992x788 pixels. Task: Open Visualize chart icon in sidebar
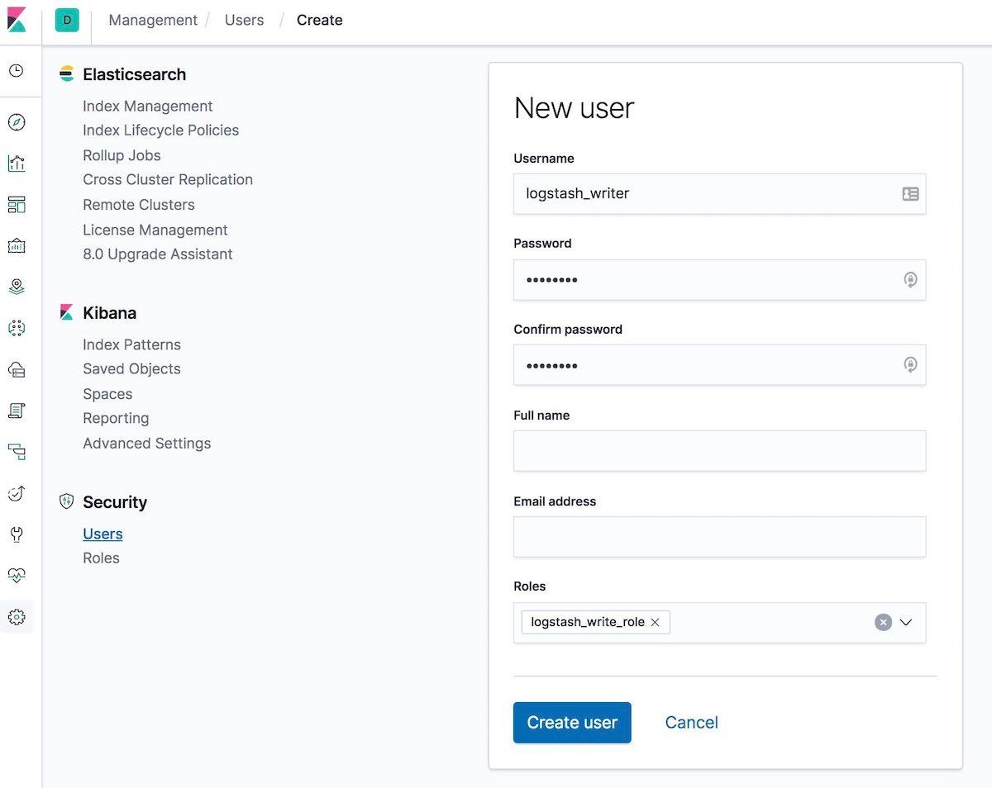pyautogui.click(x=17, y=163)
